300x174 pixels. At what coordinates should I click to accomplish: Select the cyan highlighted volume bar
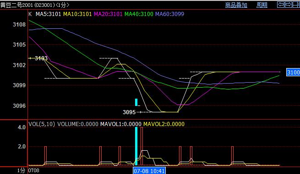click(x=136, y=146)
